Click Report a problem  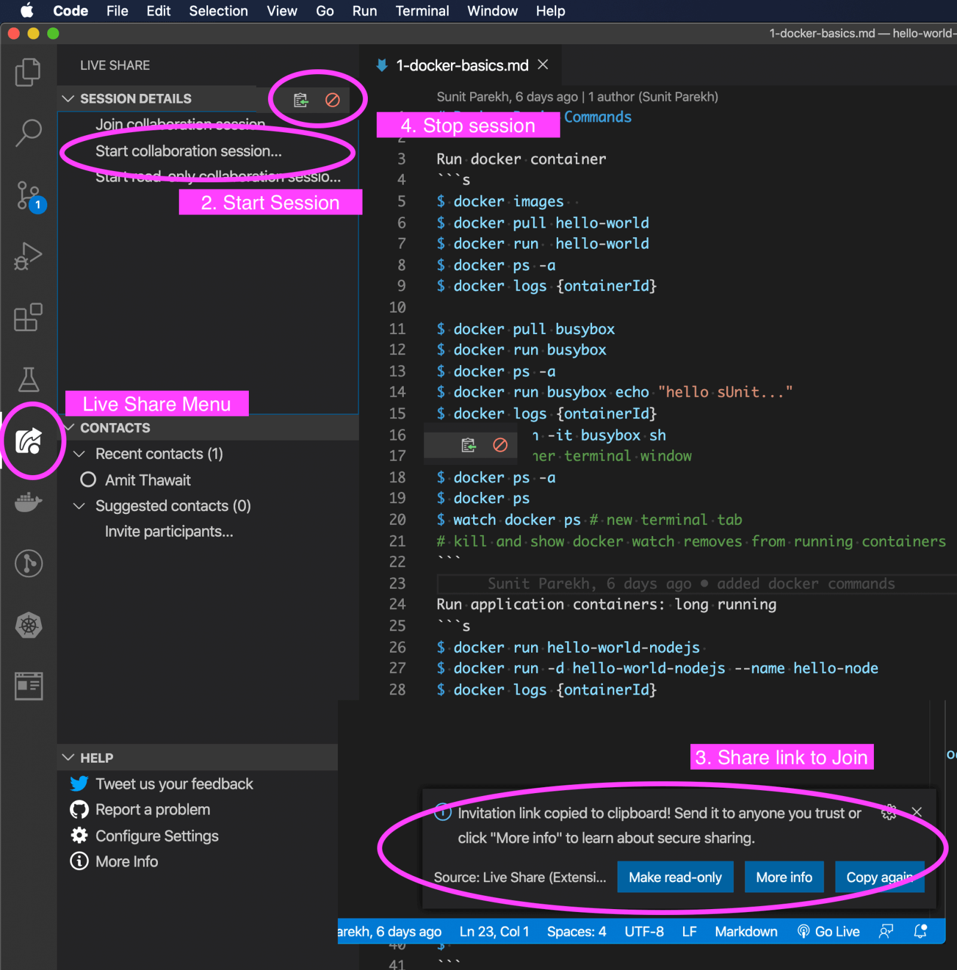(x=153, y=809)
